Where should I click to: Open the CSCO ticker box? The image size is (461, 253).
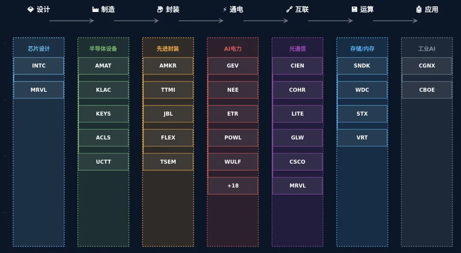coord(298,162)
